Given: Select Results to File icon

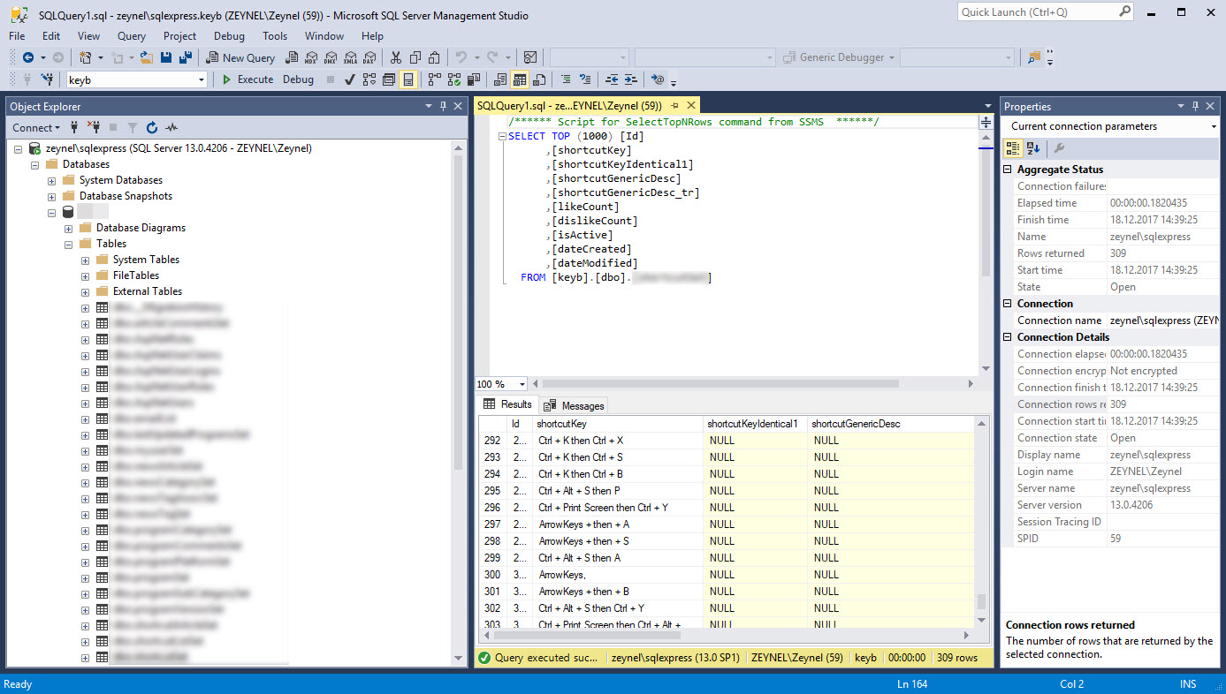Looking at the screenshot, I should pyautogui.click(x=539, y=79).
